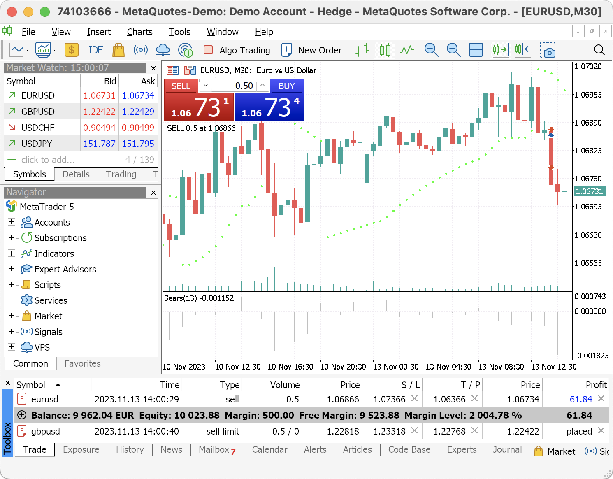Remove take profit on eurusd position
The height and width of the screenshot is (479, 613).
click(474, 398)
